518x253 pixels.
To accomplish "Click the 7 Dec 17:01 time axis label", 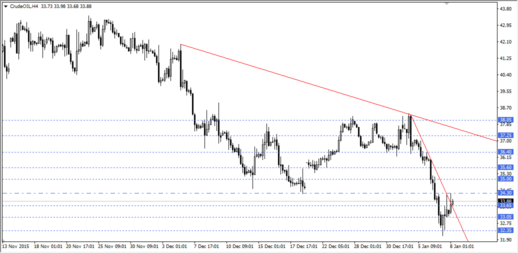I will [x=207, y=246].
